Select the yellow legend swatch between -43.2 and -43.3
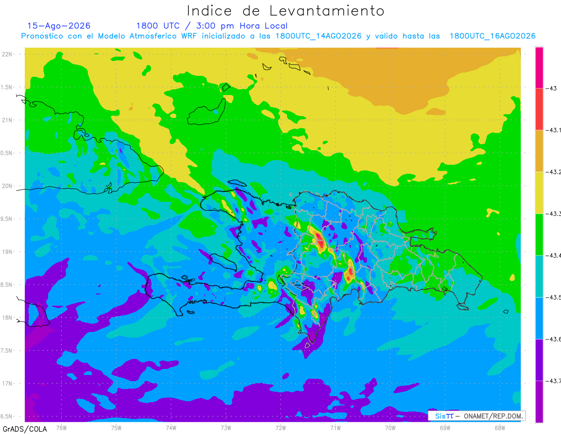The width and height of the screenshot is (561, 434). point(539,192)
